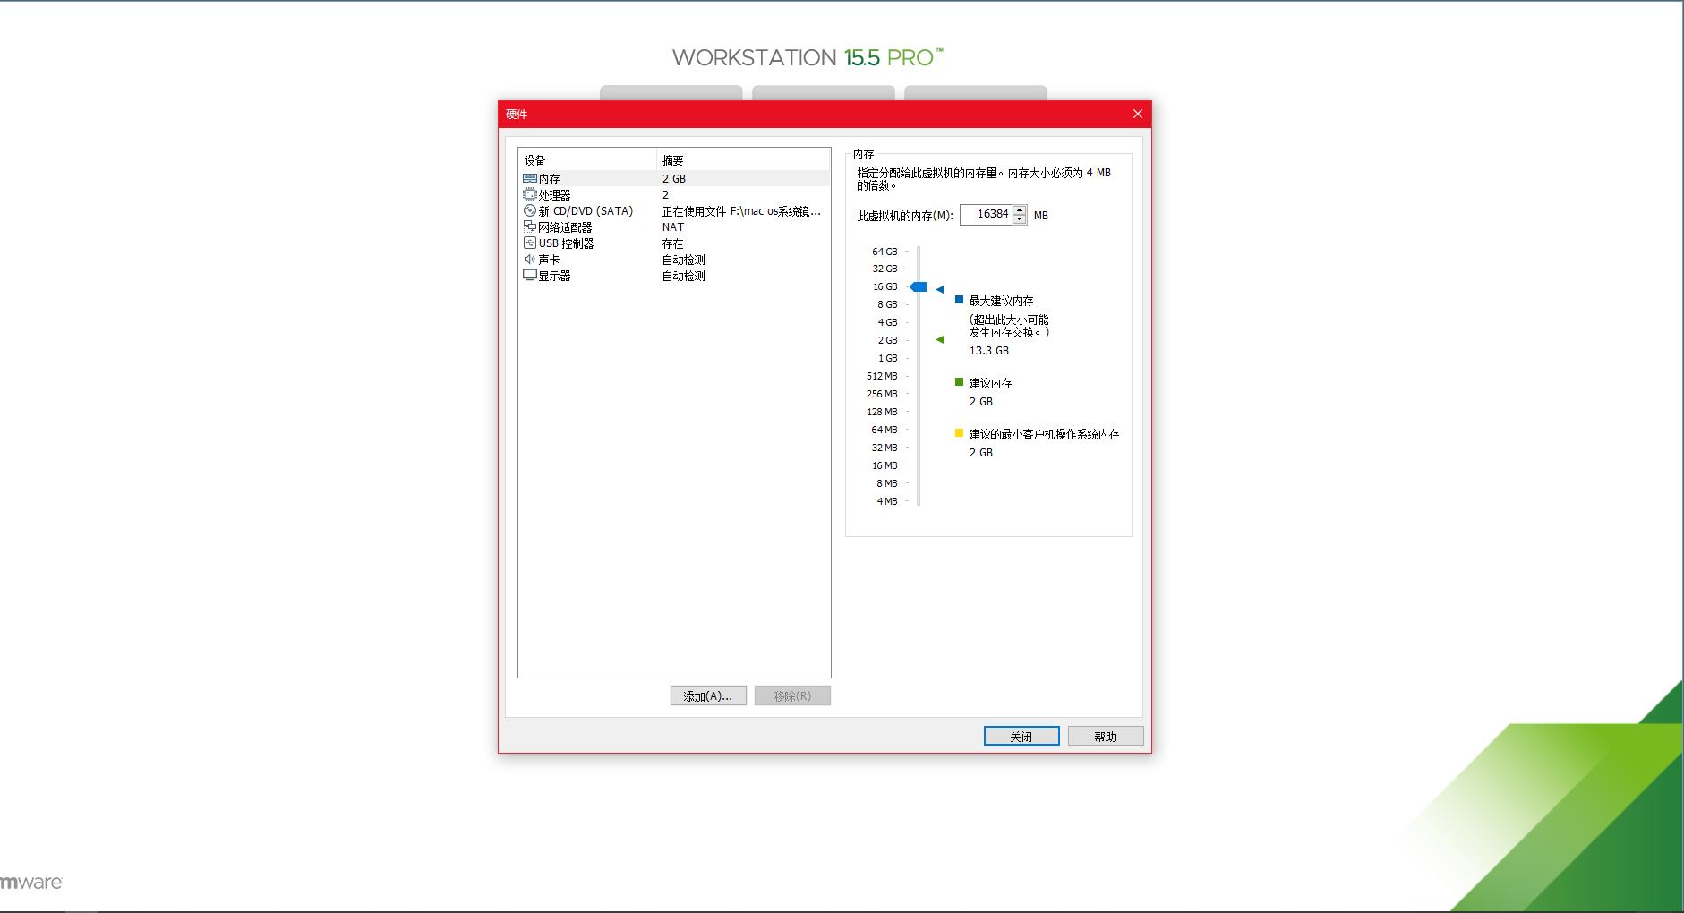The height and width of the screenshot is (913, 1684).
Task: Click the blue max recommended memory marker
Action: tap(940, 289)
